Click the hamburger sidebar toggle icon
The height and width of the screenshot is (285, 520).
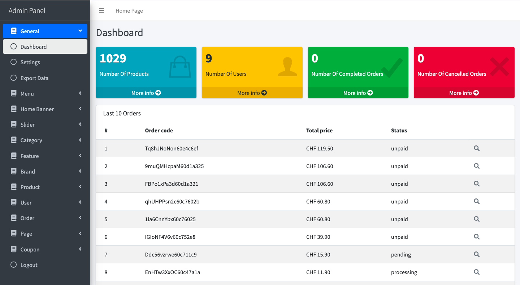pyautogui.click(x=101, y=11)
